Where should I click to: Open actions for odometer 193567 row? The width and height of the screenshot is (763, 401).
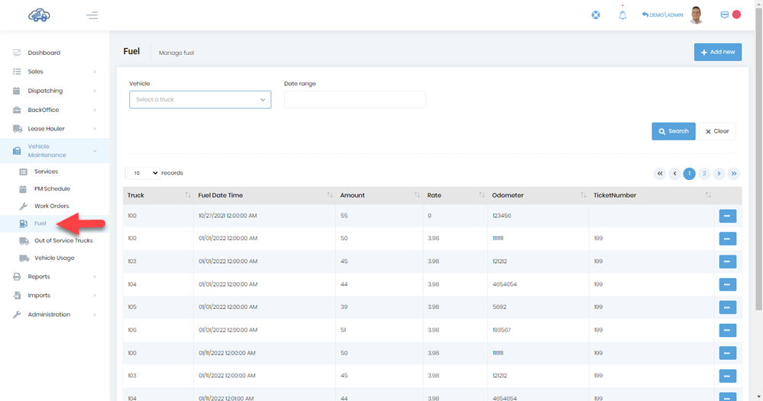(x=727, y=330)
